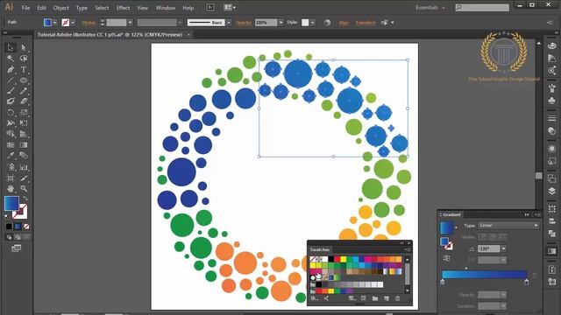Open the Align link
The height and width of the screenshot is (315, 561).
coord(344,23)
